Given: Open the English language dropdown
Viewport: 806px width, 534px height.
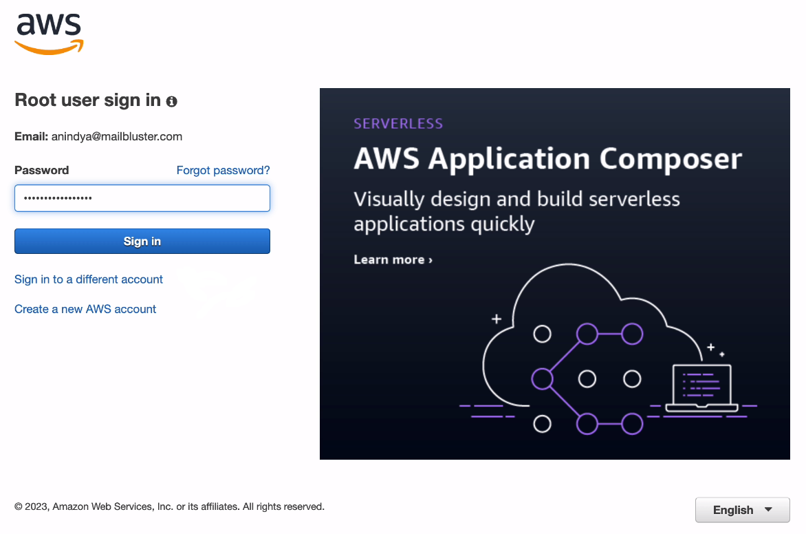Looking at the screenshot, I should click(x=742, y=510).
